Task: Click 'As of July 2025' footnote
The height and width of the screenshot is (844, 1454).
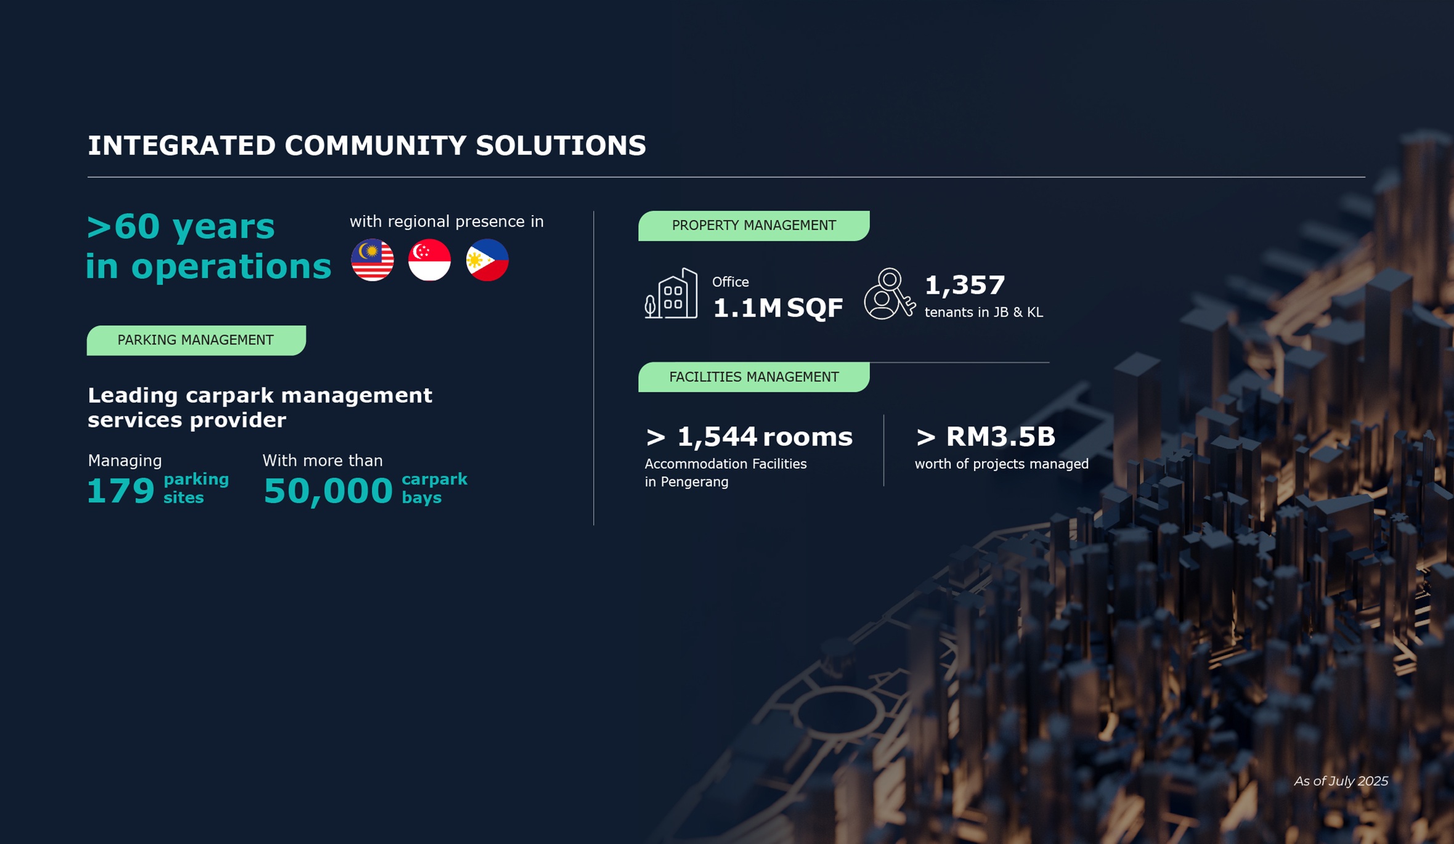Action: pos(1341,781)
